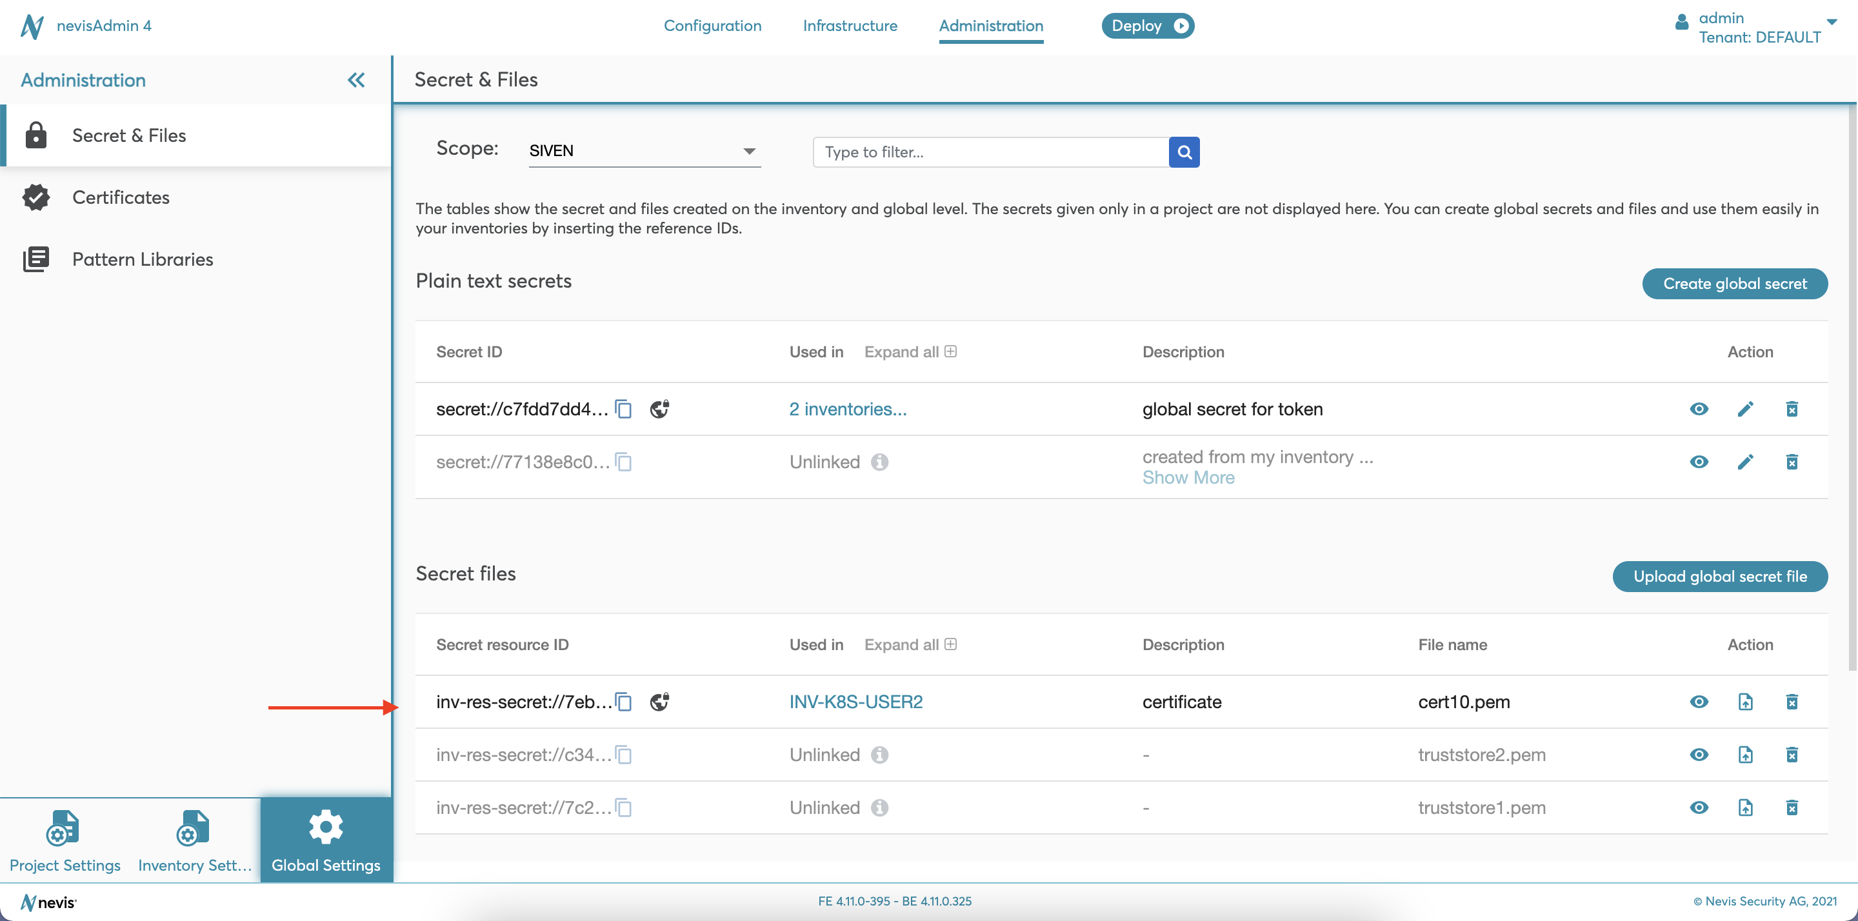Click the admin user avatar icon
Viewport: 1858px width, 921px height.
coord(1681,22)
